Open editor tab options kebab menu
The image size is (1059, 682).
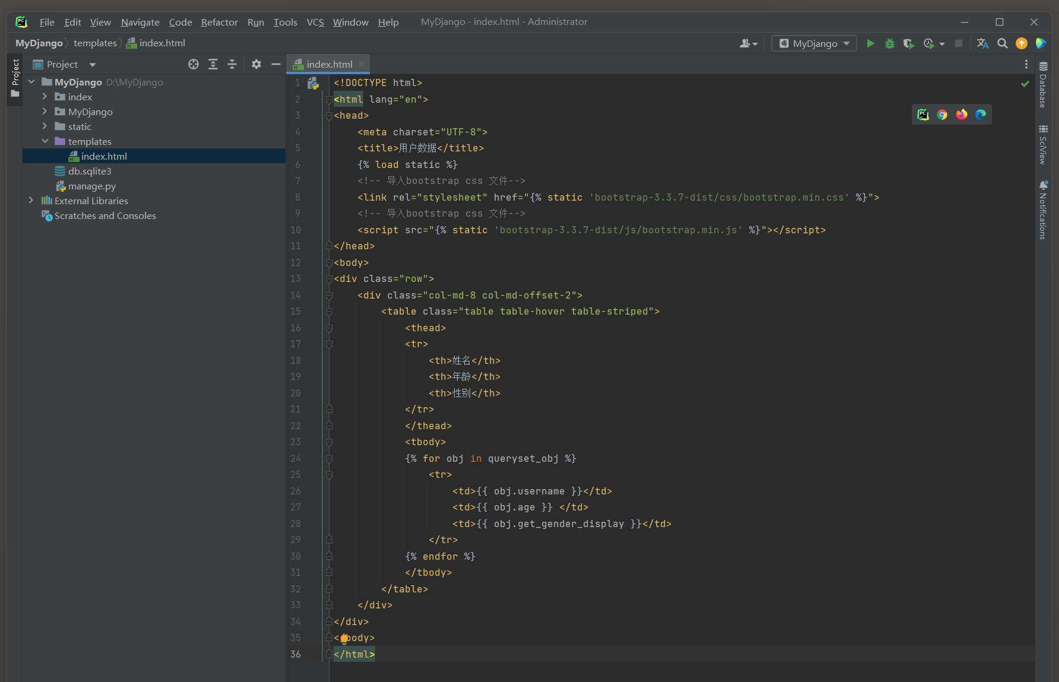point(1026,64)
